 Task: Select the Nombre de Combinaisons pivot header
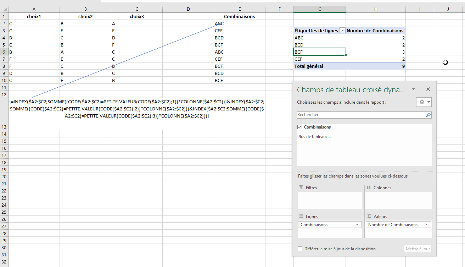[x=376, y=31]
